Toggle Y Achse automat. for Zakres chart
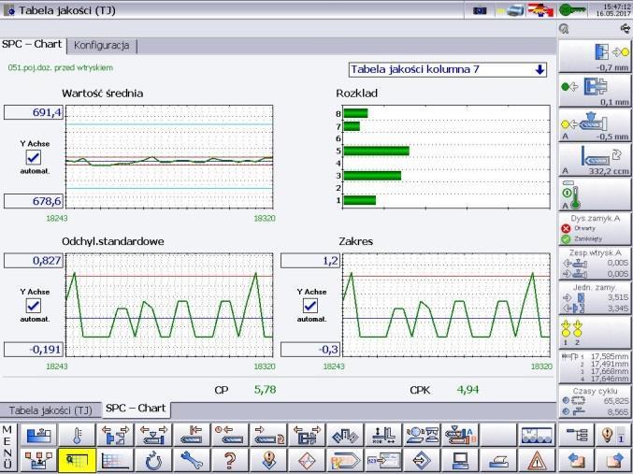633x474 pixels. tap(310, 305)
